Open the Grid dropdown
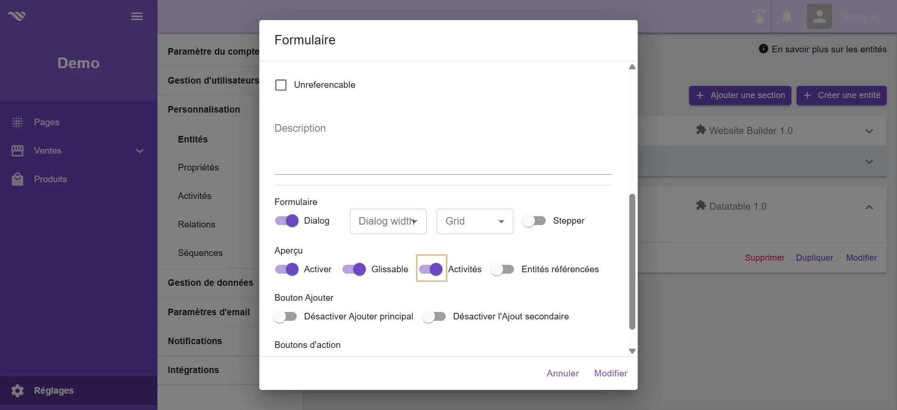 coord(475,221)
